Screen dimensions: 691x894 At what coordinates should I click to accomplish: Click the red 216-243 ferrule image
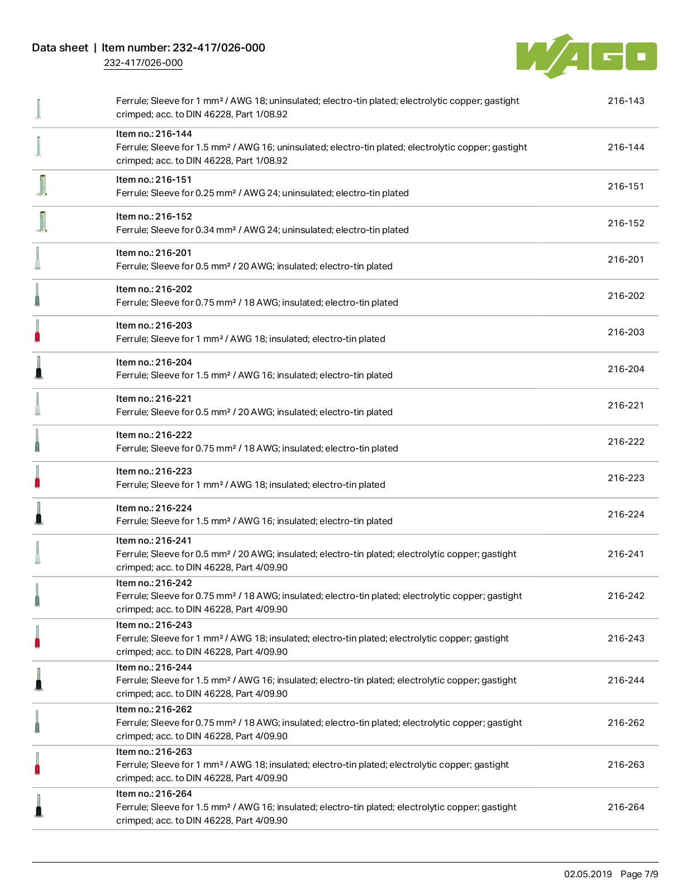pos(37,638)
